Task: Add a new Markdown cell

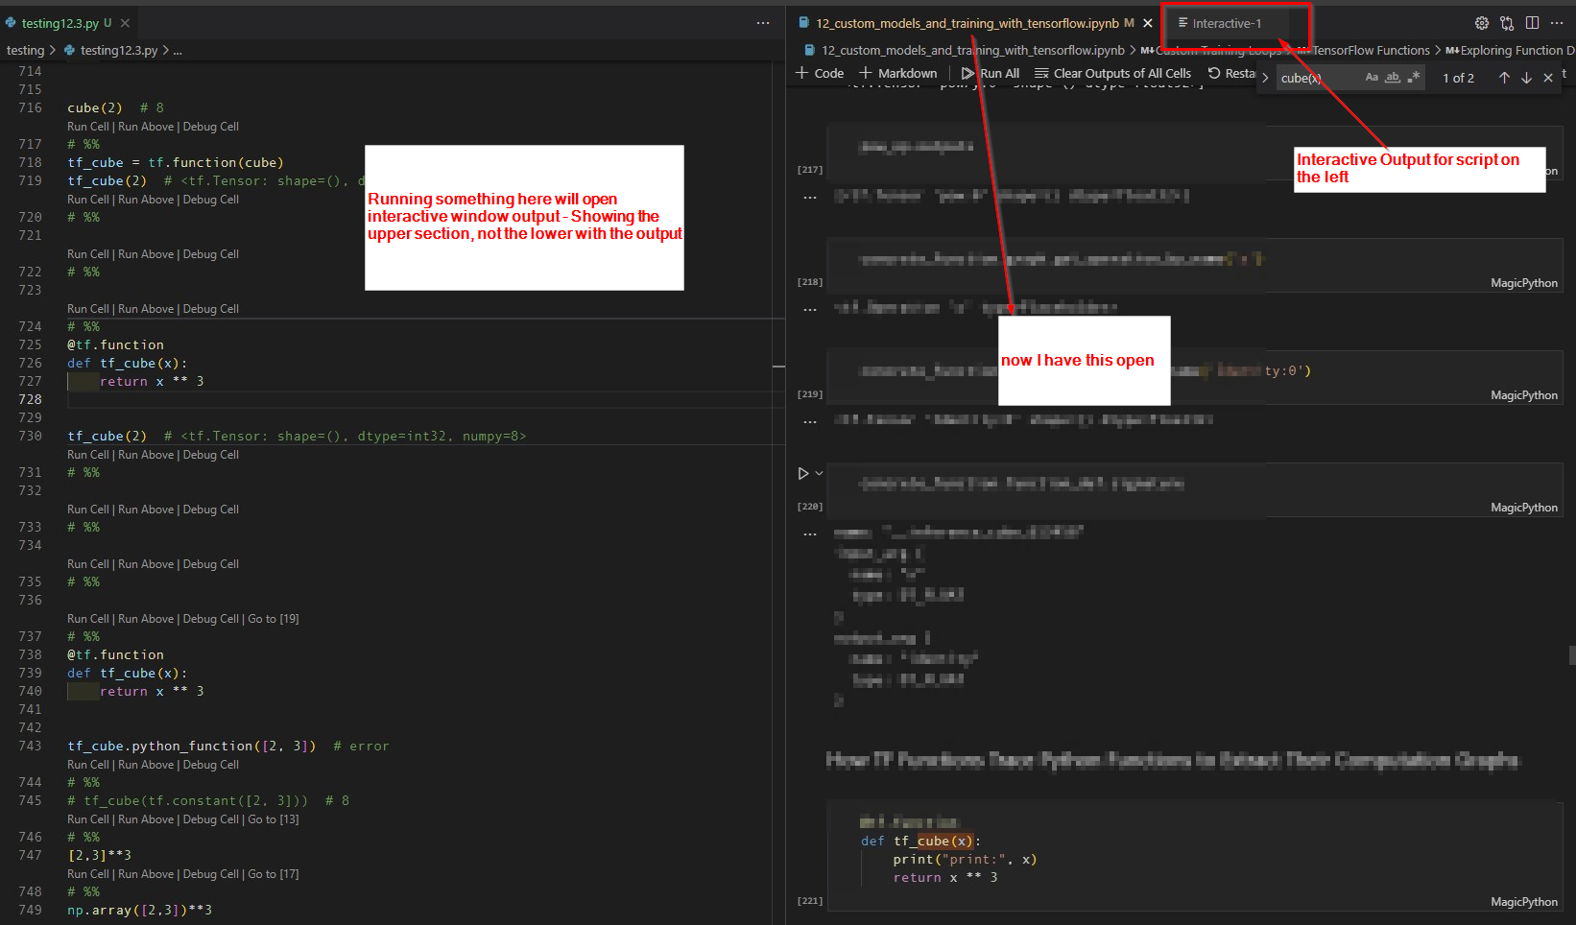Action: (x=897, y=73)
